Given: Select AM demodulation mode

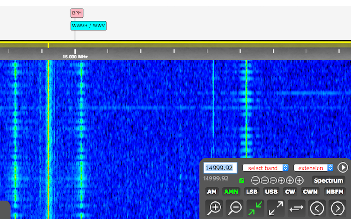Looking at the screenshot, I should tap(212, 192).
